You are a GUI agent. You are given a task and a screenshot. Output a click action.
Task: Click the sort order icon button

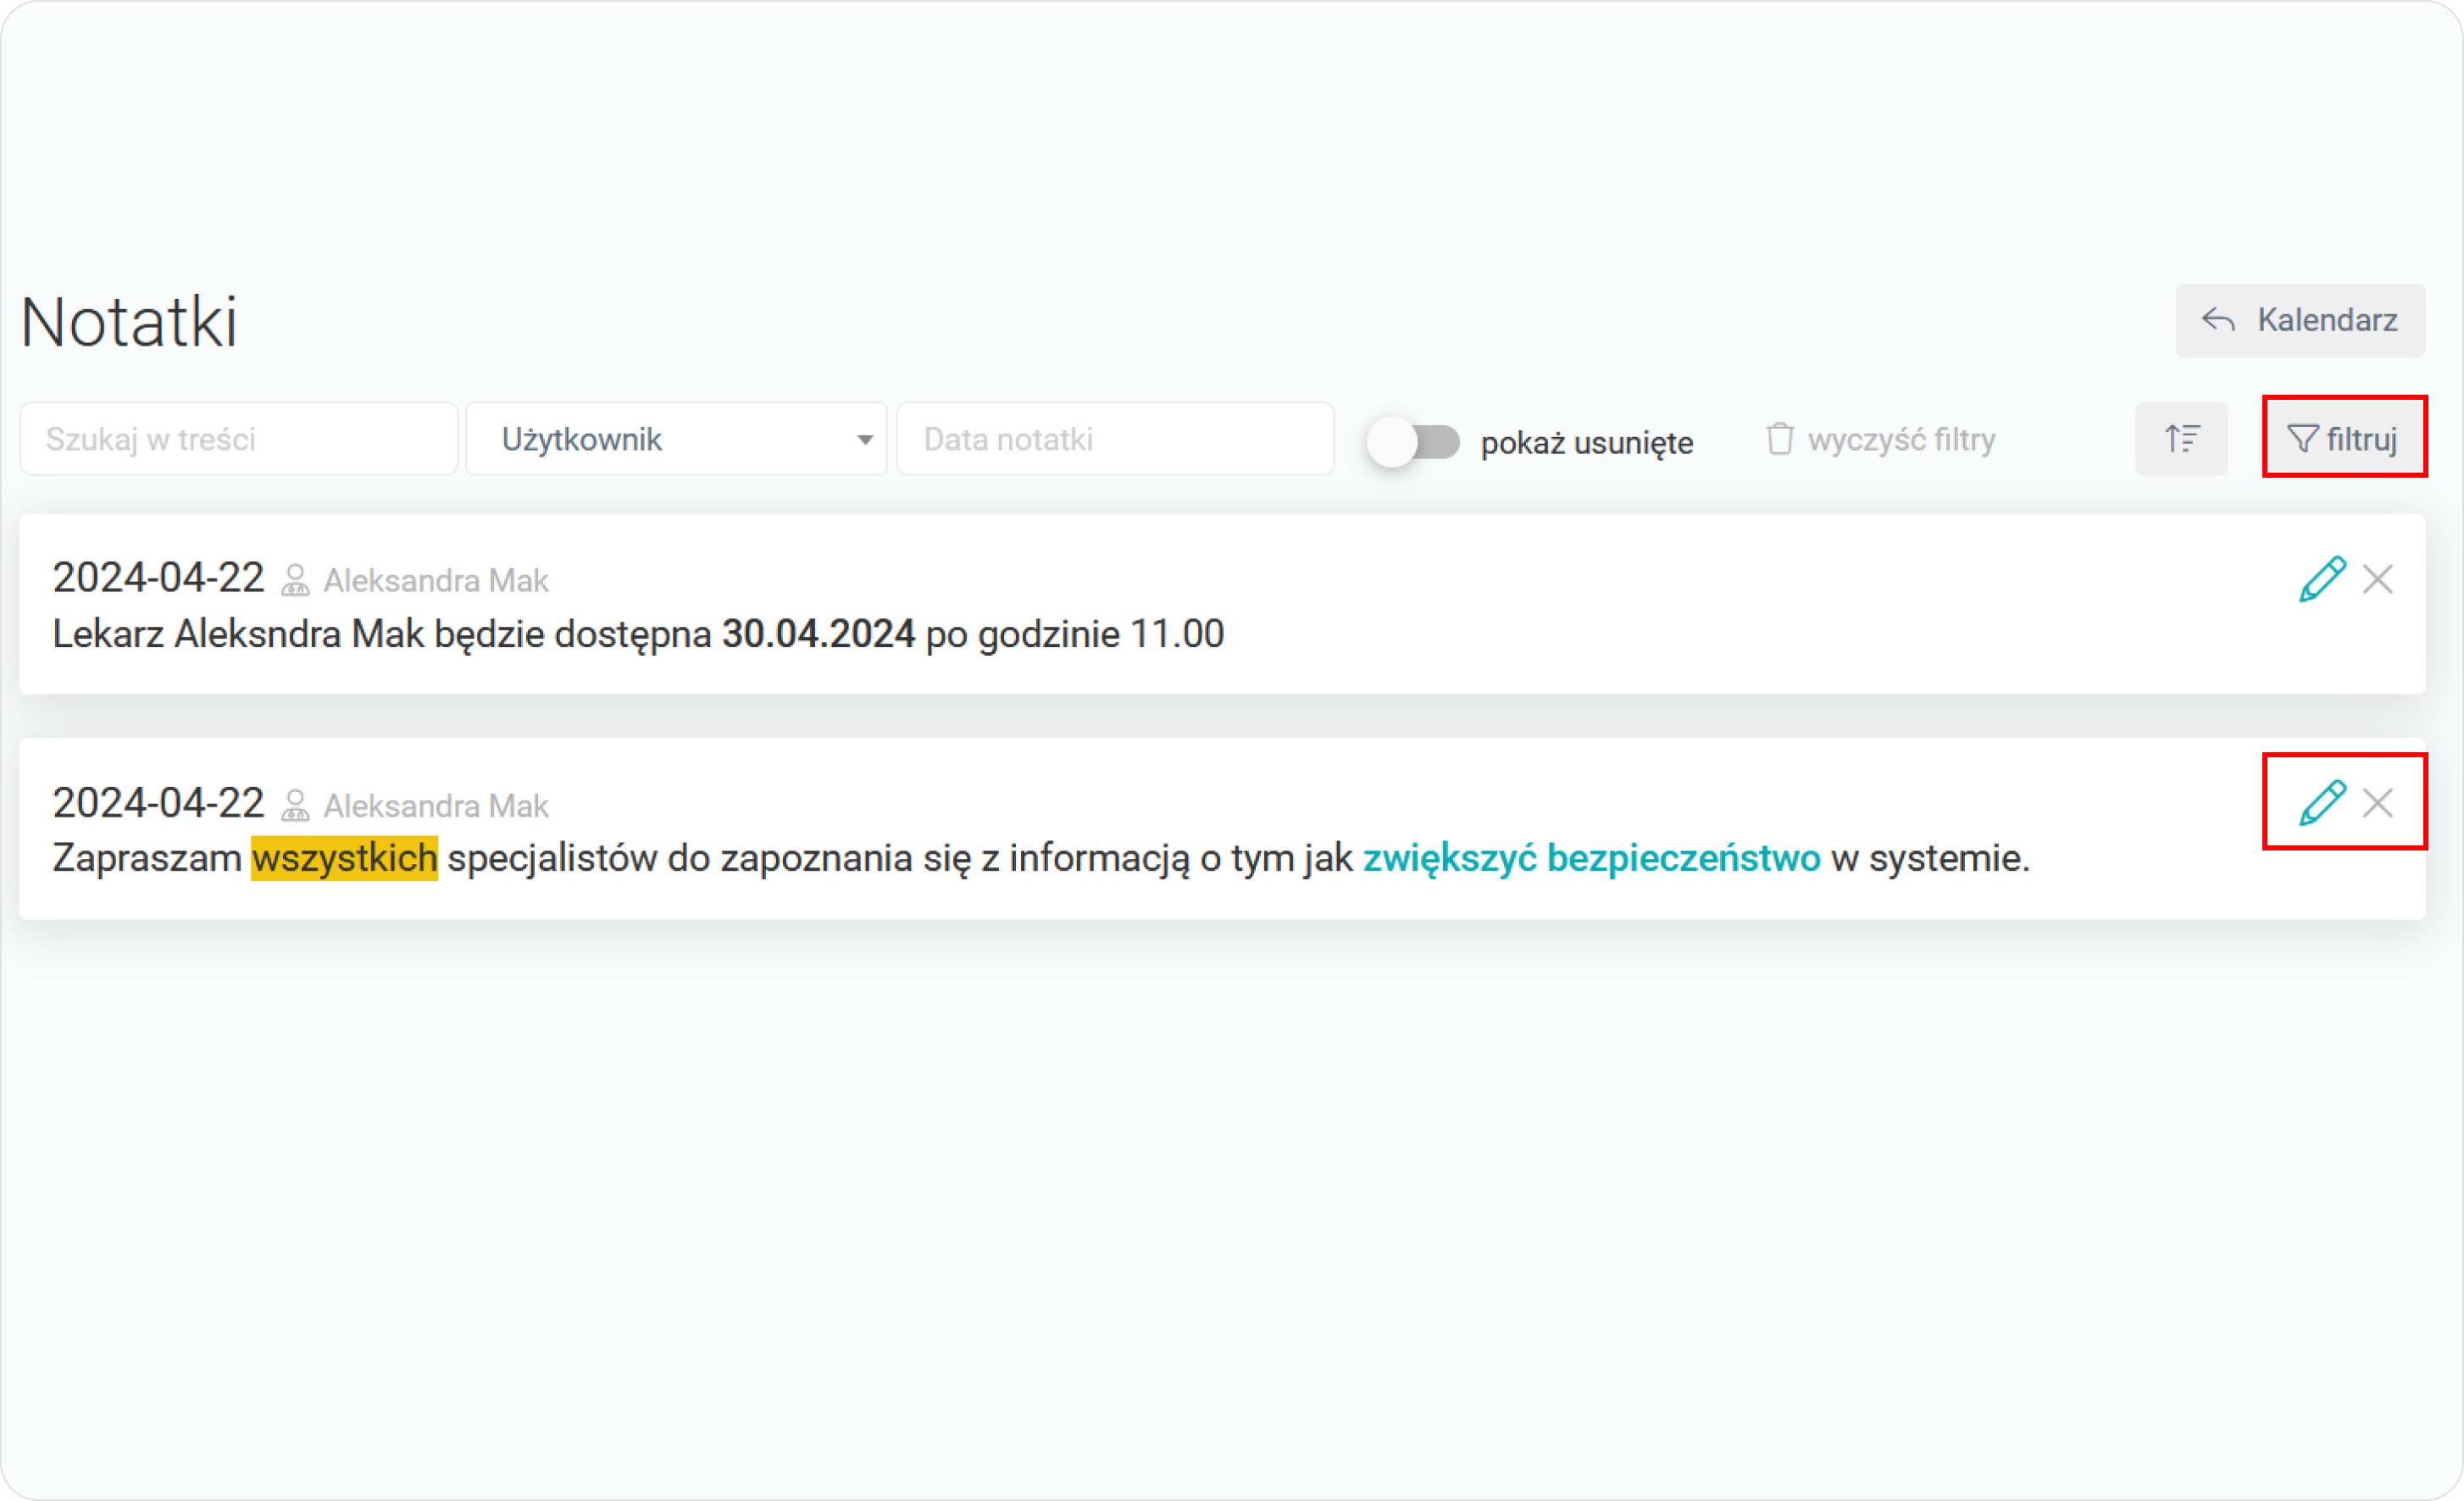(x=2181, y=438)
